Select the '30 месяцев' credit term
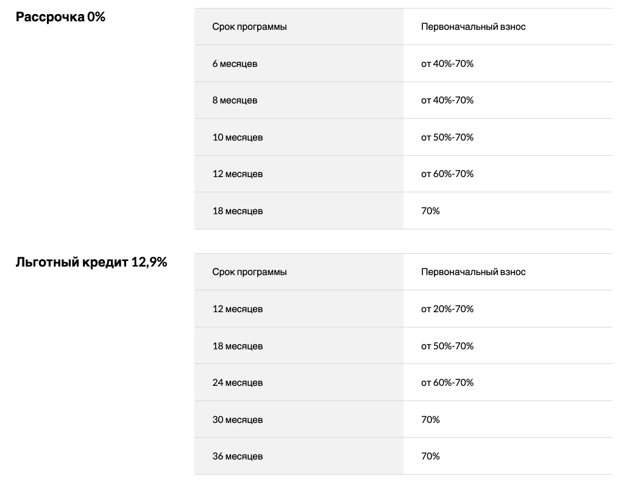Image resolution: width=624 pixels, height=482 pixels. point(238,419)
